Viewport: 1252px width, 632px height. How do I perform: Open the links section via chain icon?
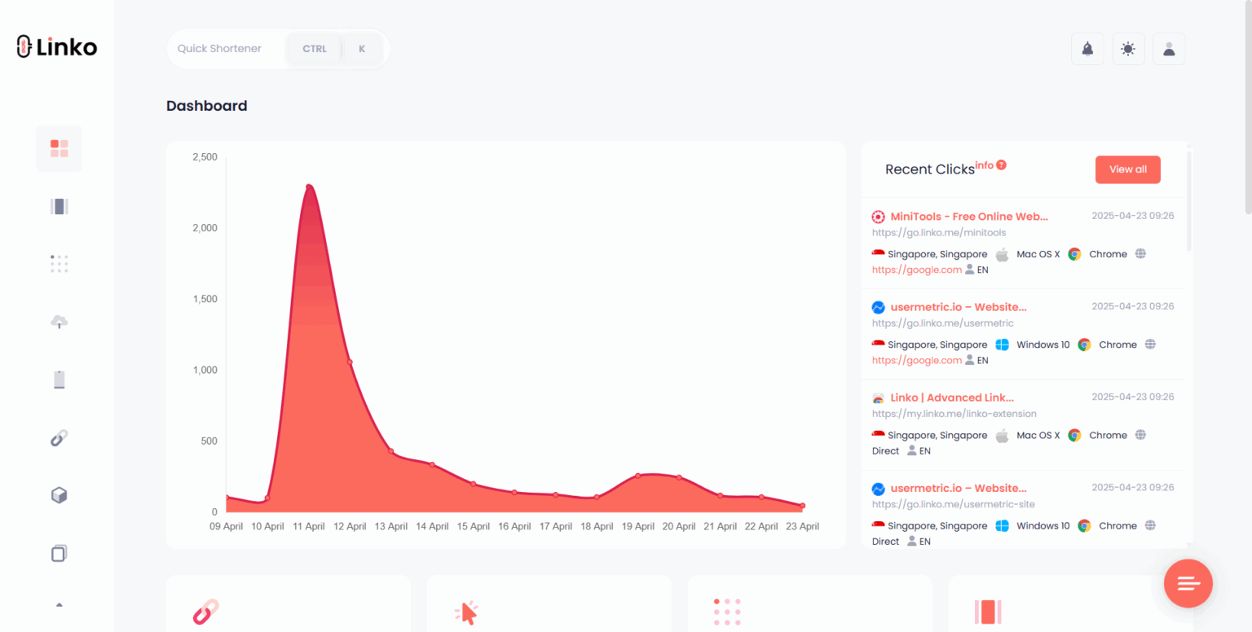pyautogui.click(x=59, y=437)
